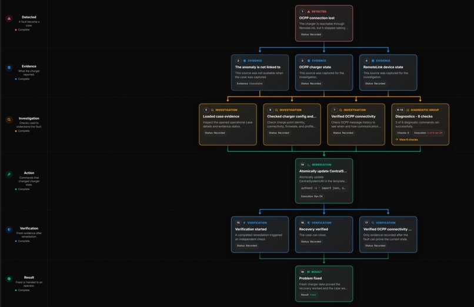Click the magnifier icon on verification card 17

(373, 223)
